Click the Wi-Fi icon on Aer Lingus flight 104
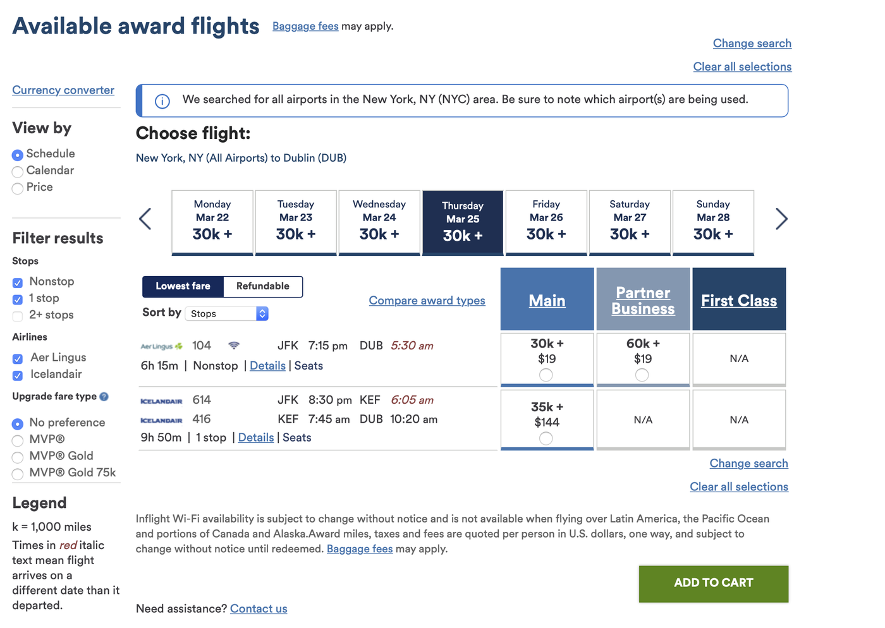Image resolution: width=885 pixels, height=628 pixels. point(234,346)
